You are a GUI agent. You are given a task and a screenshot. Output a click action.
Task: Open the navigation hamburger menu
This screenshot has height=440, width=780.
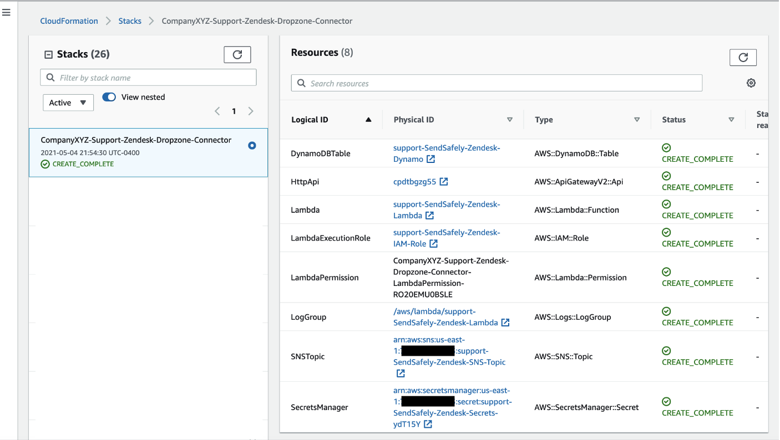6,12
